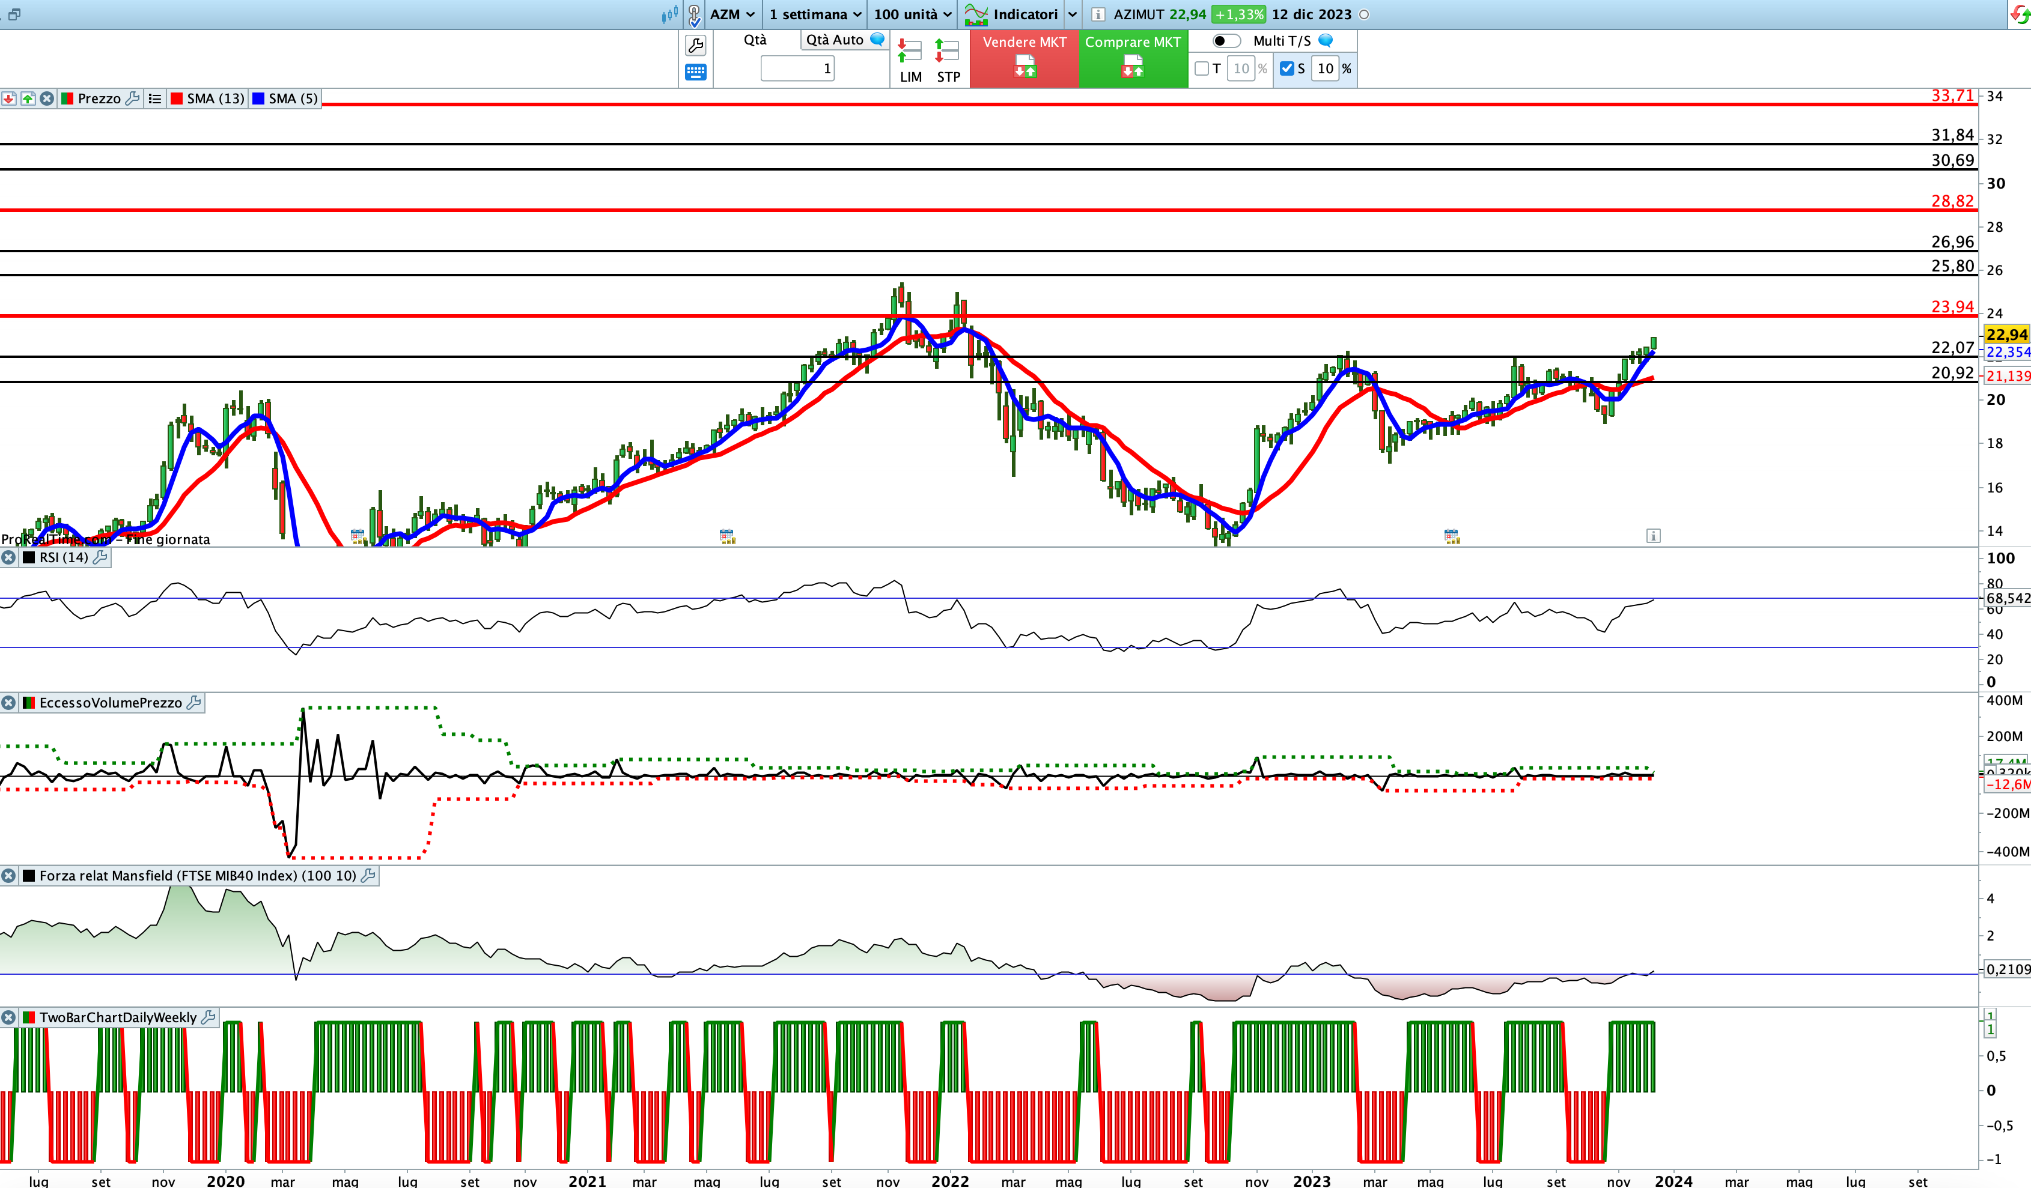Open TwoBarChartDailyWeekly settings wrench
2031x1188 pixels.
[x=208, y=1017]
